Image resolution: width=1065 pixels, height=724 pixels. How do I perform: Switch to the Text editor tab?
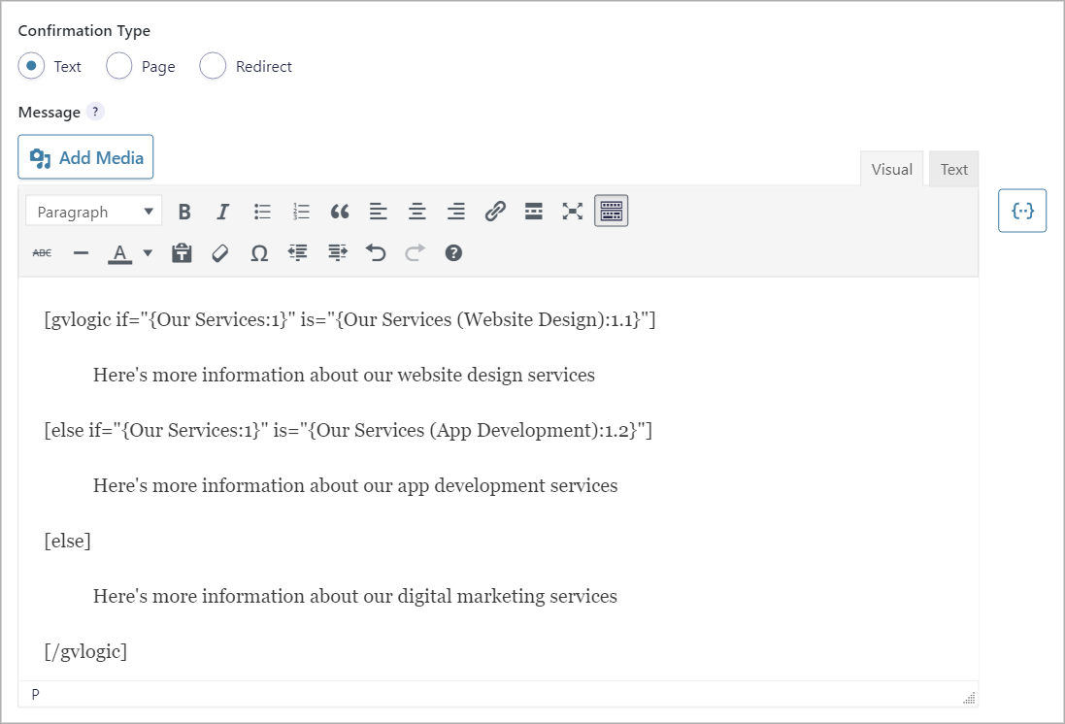coord(953,169)
